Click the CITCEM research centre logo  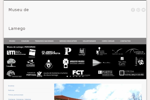tap(132, 73)
